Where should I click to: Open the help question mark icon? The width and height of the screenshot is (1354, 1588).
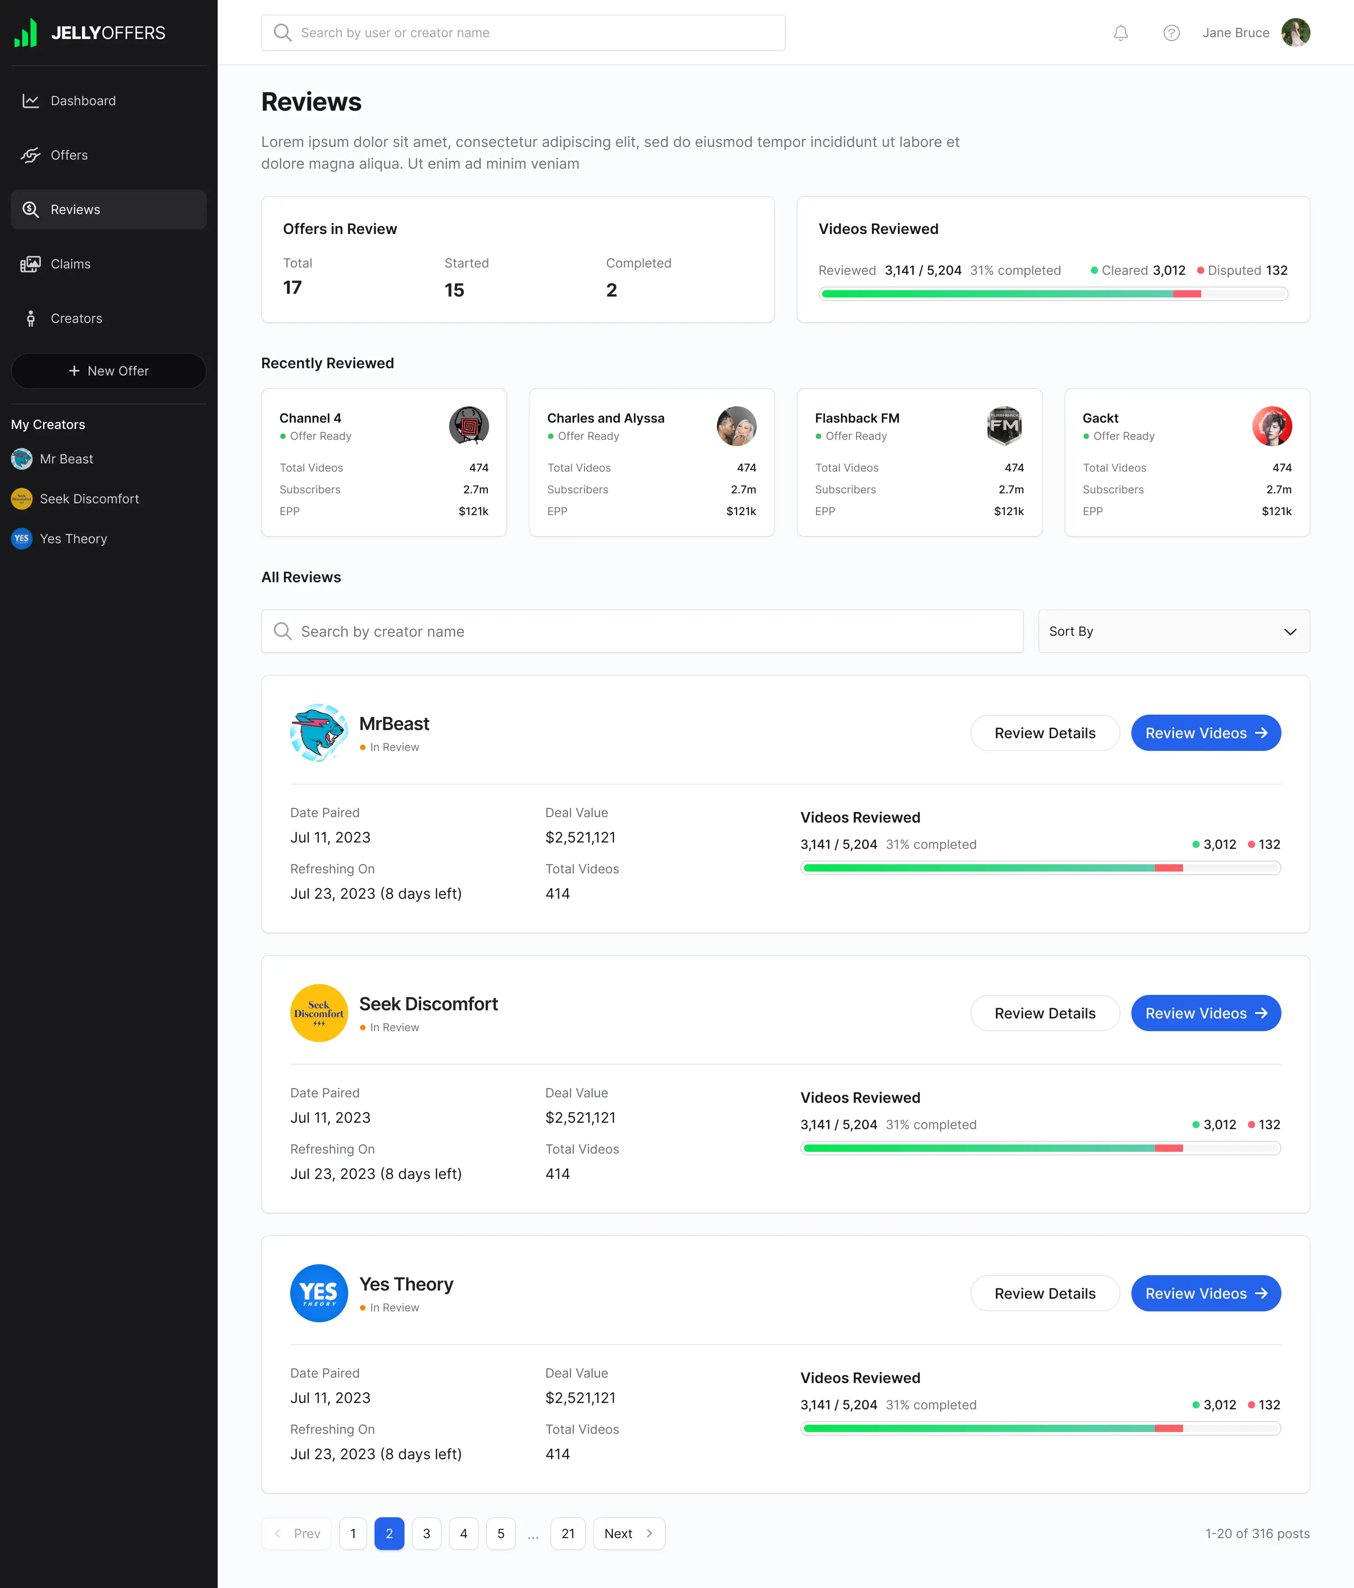1171,33
